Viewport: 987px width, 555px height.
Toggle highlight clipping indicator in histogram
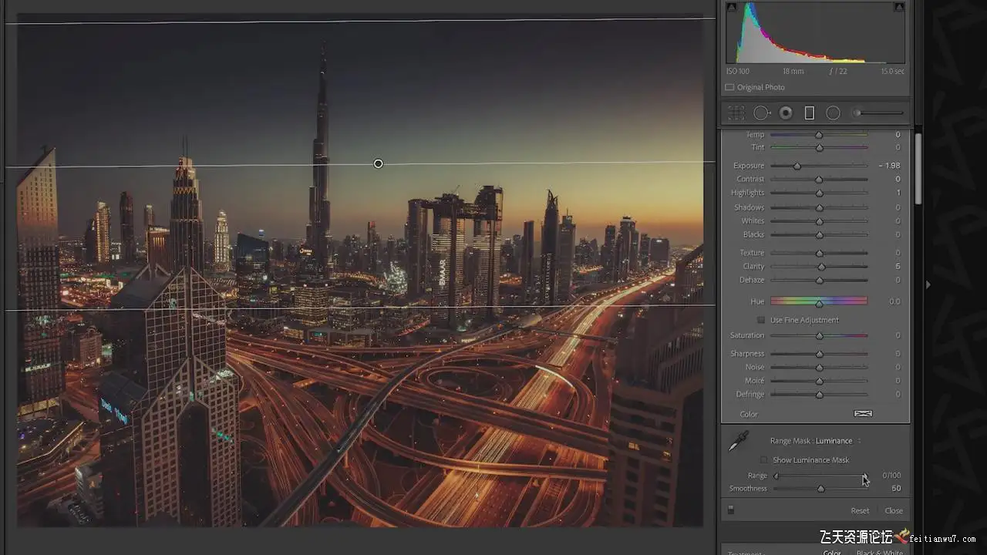pyautogui.click(x=899, y=7)
